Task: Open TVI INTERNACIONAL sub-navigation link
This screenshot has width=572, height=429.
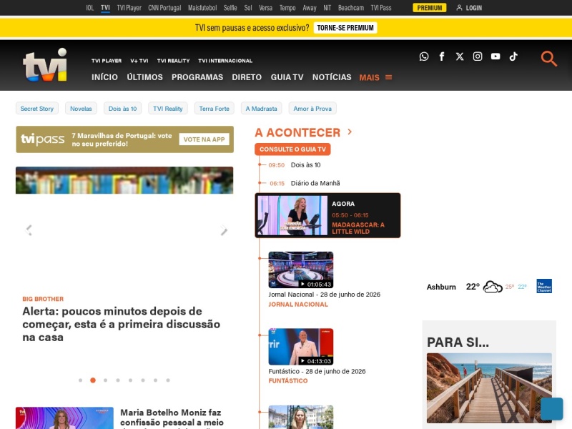Action: coord(225,61)
